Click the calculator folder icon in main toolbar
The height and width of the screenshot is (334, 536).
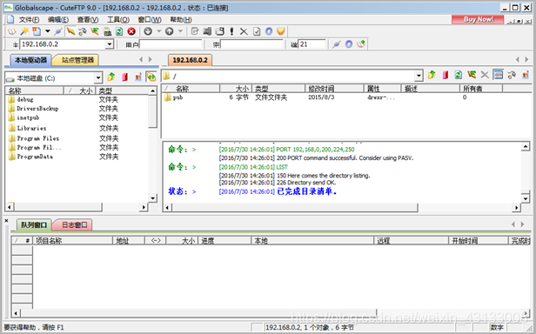tap(107, 31)
